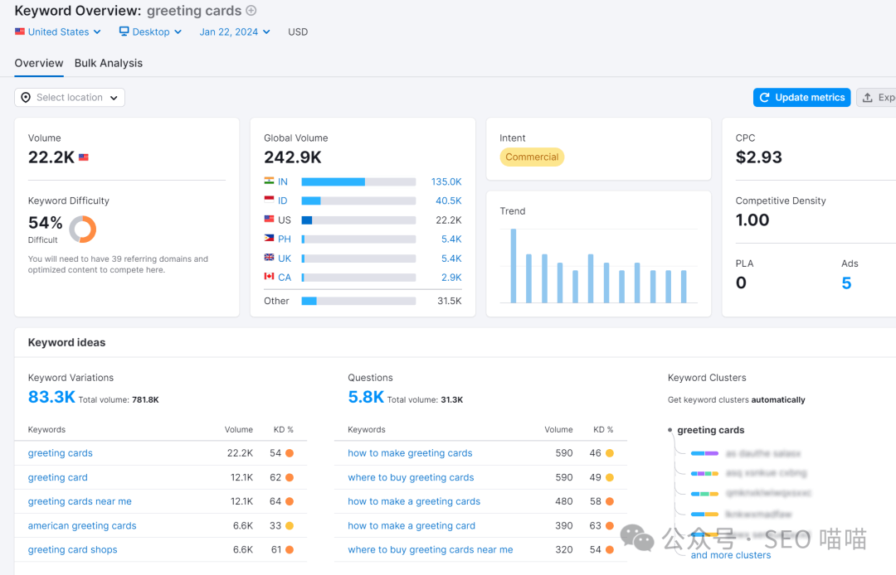Click the greeting cards cluster root node
896x575 pixels.
pos(711,430)
